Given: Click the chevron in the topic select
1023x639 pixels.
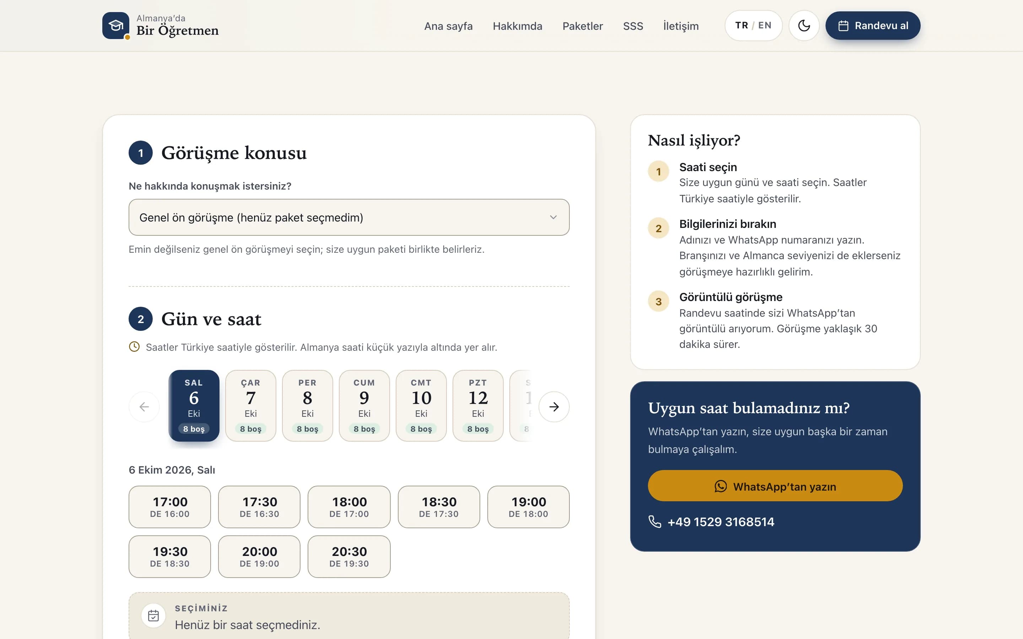Looking at the screenshot, I should coord(553,217).
